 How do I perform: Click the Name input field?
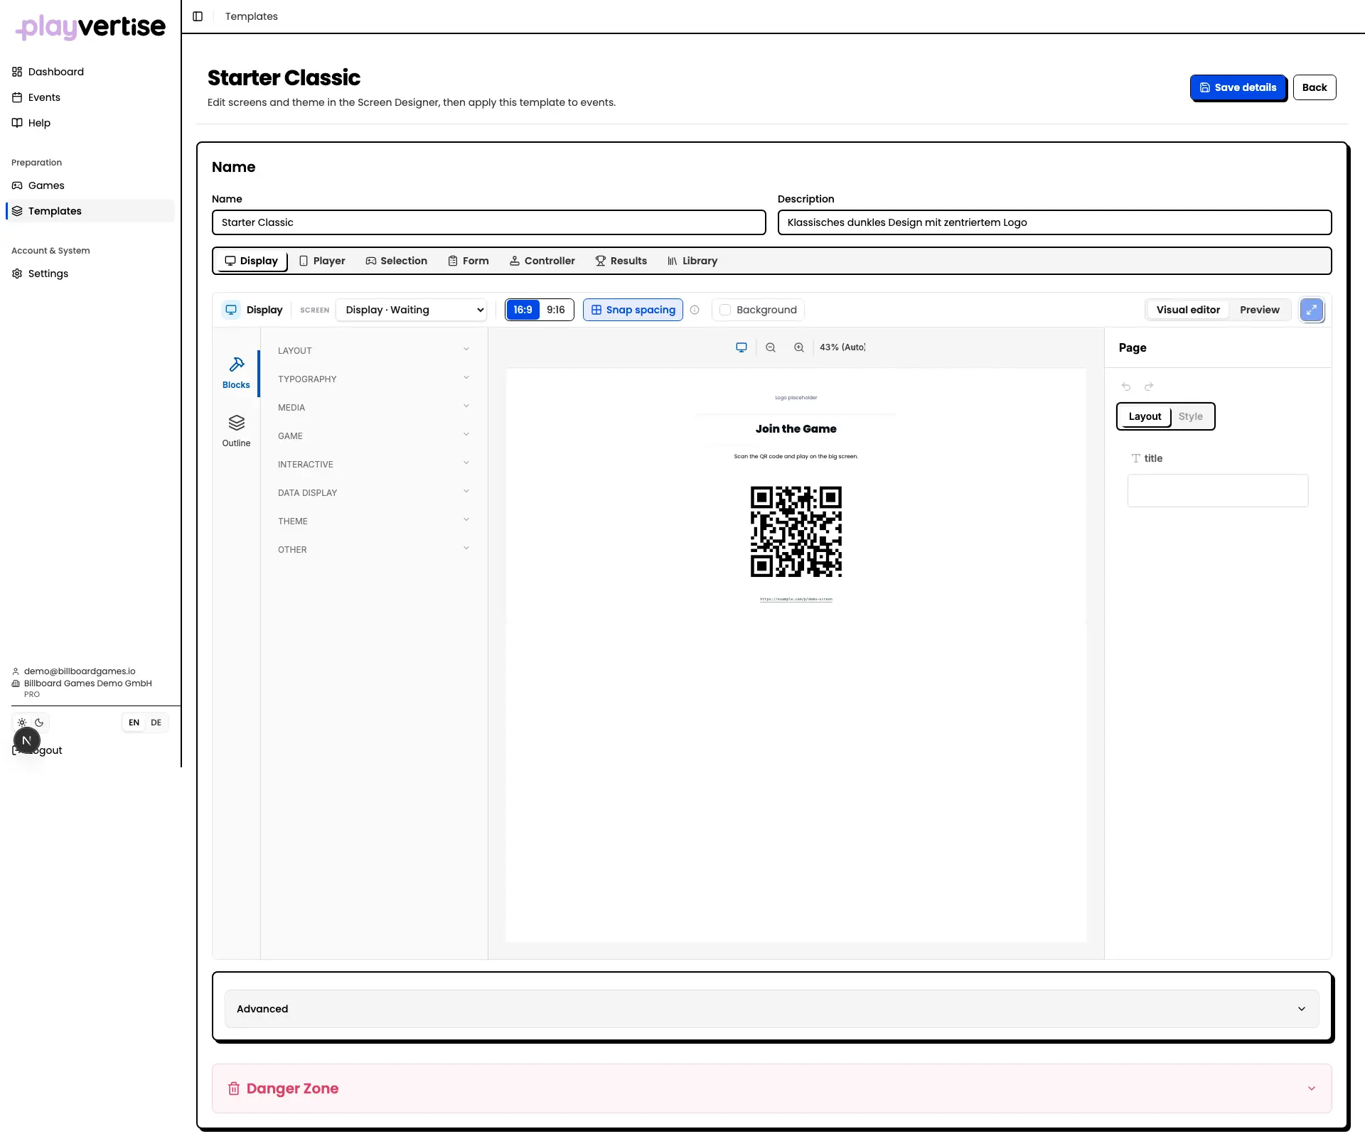489,222
